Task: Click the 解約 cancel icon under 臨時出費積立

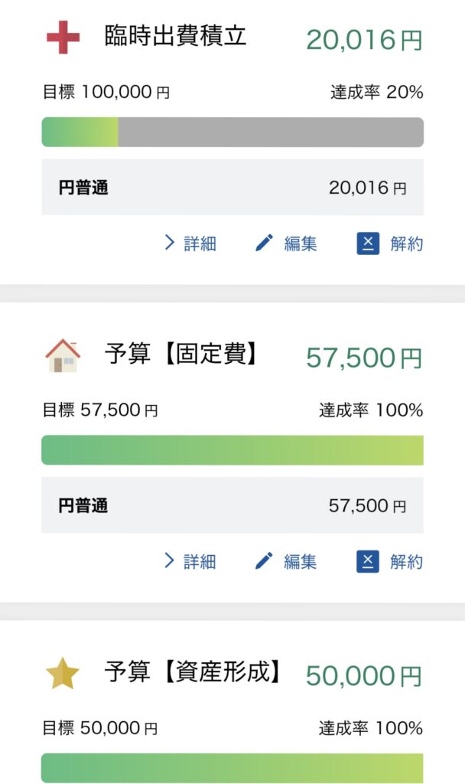Action: (x=368, y=243)
